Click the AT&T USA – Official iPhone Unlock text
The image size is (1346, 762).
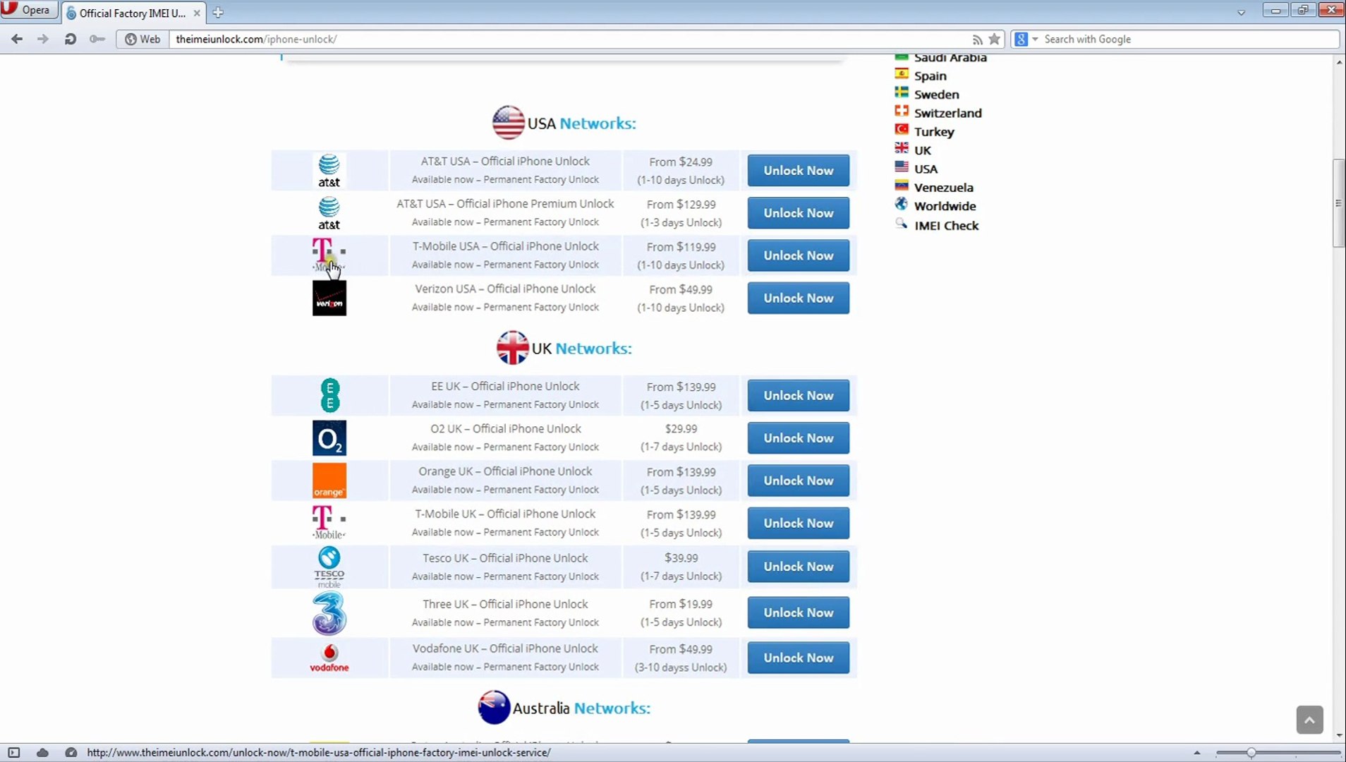(x=505, y=162)
